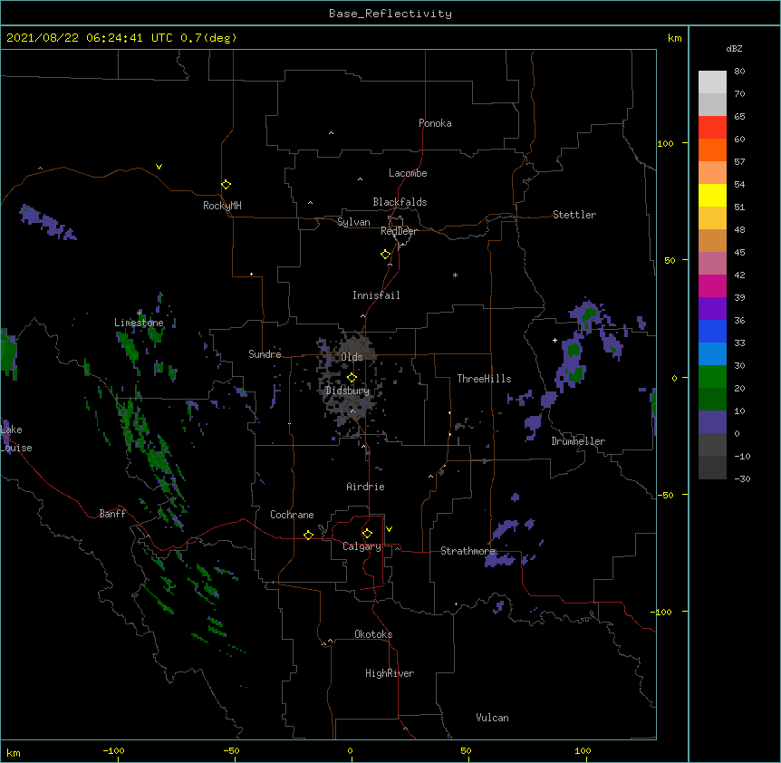Viewport: 781px width, 763px height.
Task: Click the Banff label
Action: click(112, 514)
